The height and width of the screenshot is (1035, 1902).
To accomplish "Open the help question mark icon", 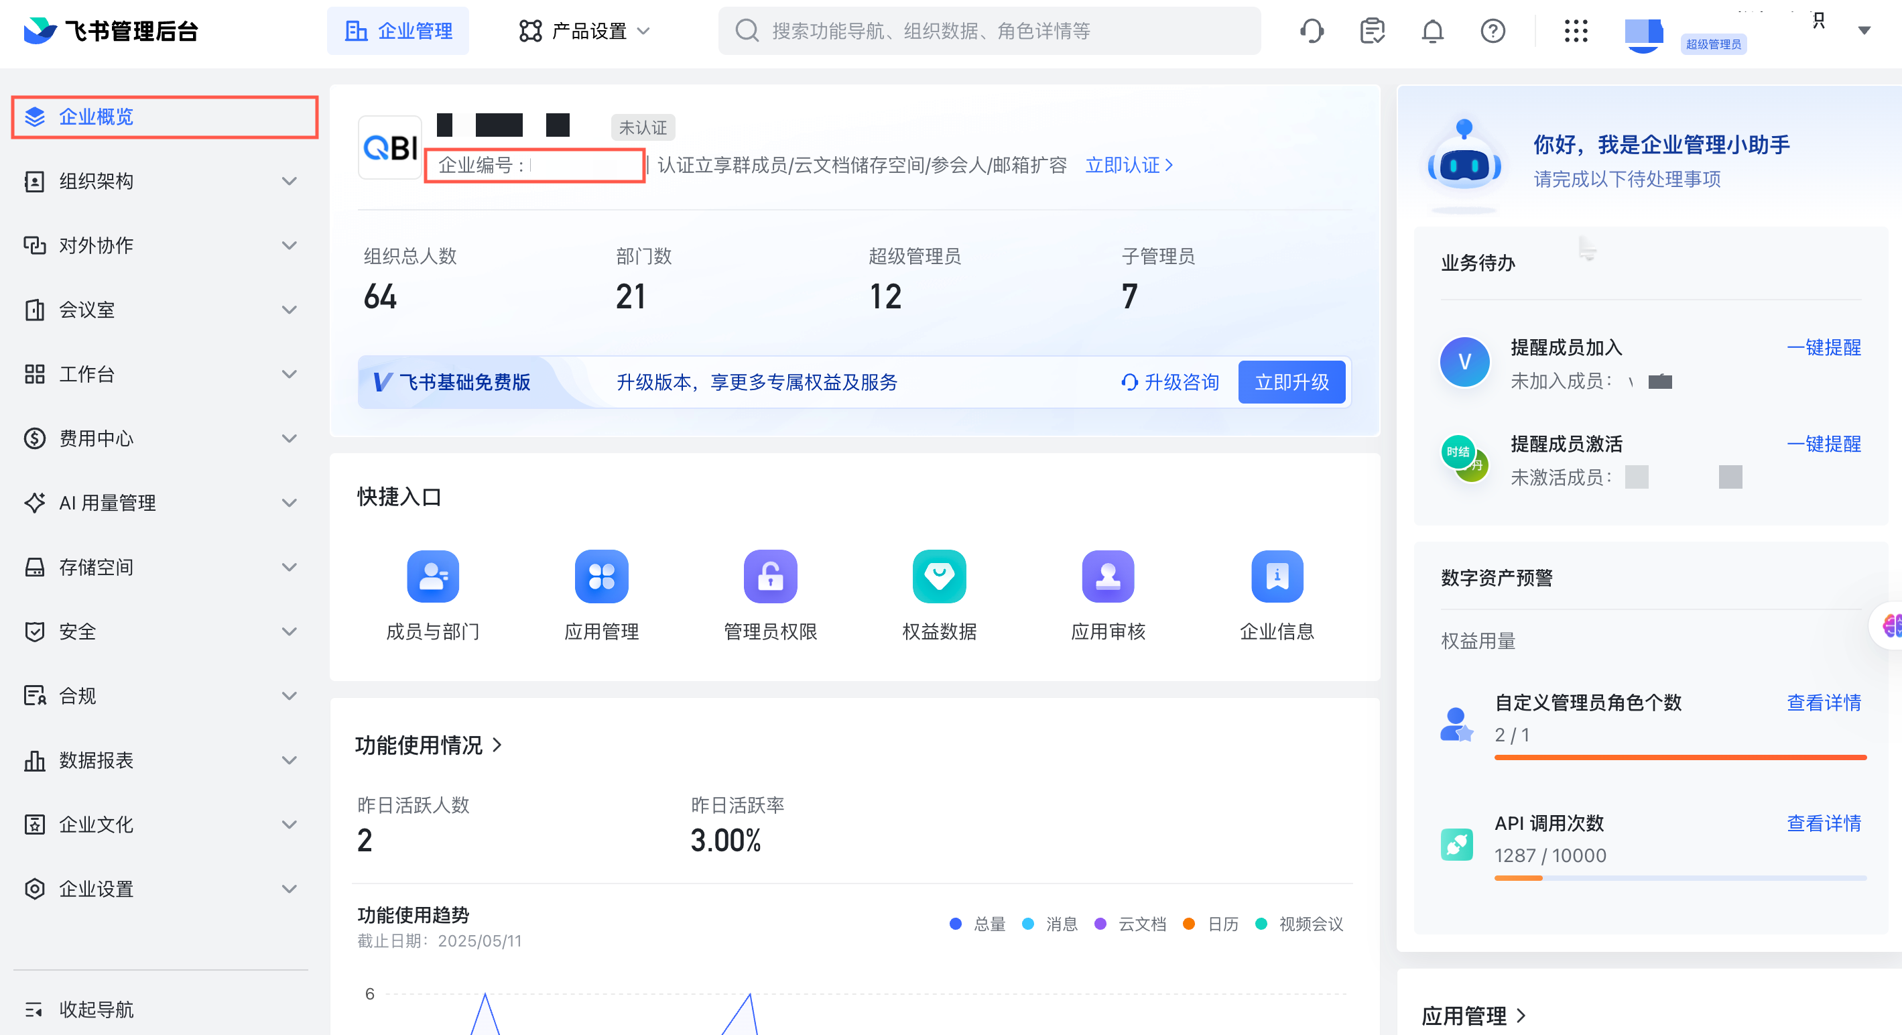I will (1493, 31).
